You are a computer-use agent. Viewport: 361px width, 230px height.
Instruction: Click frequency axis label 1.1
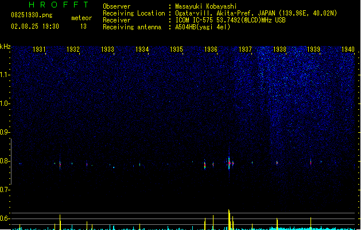(5, 75)
